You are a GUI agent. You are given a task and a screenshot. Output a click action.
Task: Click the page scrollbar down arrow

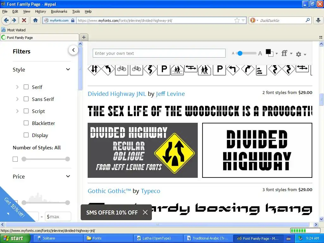pyautogui.click(x=321, y=219)
